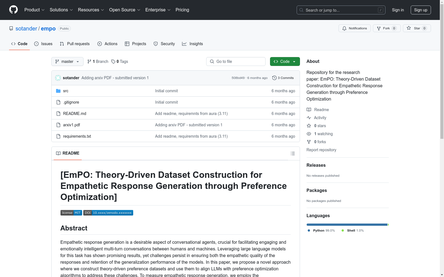The image size is (444, 277).
Task: Expand the Solutions menu
Action: click(61, 10)
